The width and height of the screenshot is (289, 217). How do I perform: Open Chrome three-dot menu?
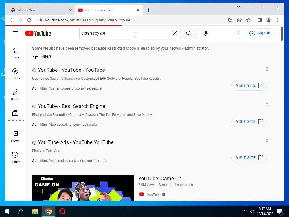pyautogui.click(x=278, y=20)
